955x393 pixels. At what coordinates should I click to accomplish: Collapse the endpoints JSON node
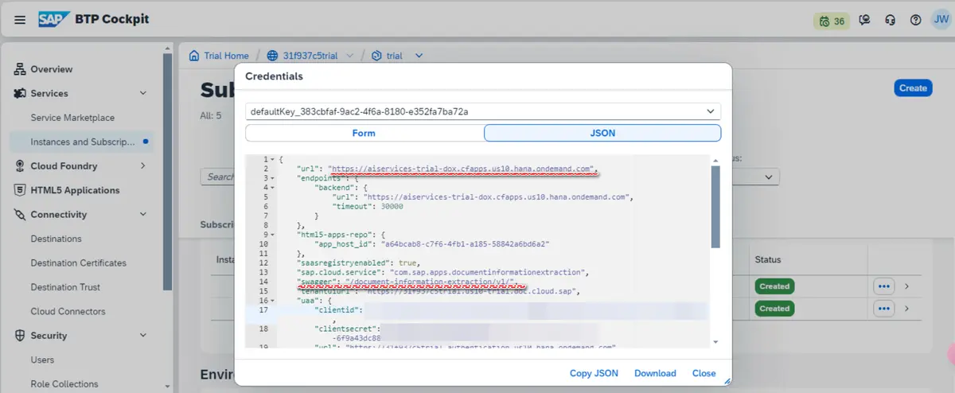pyautogui.click(x=273, y=179)
